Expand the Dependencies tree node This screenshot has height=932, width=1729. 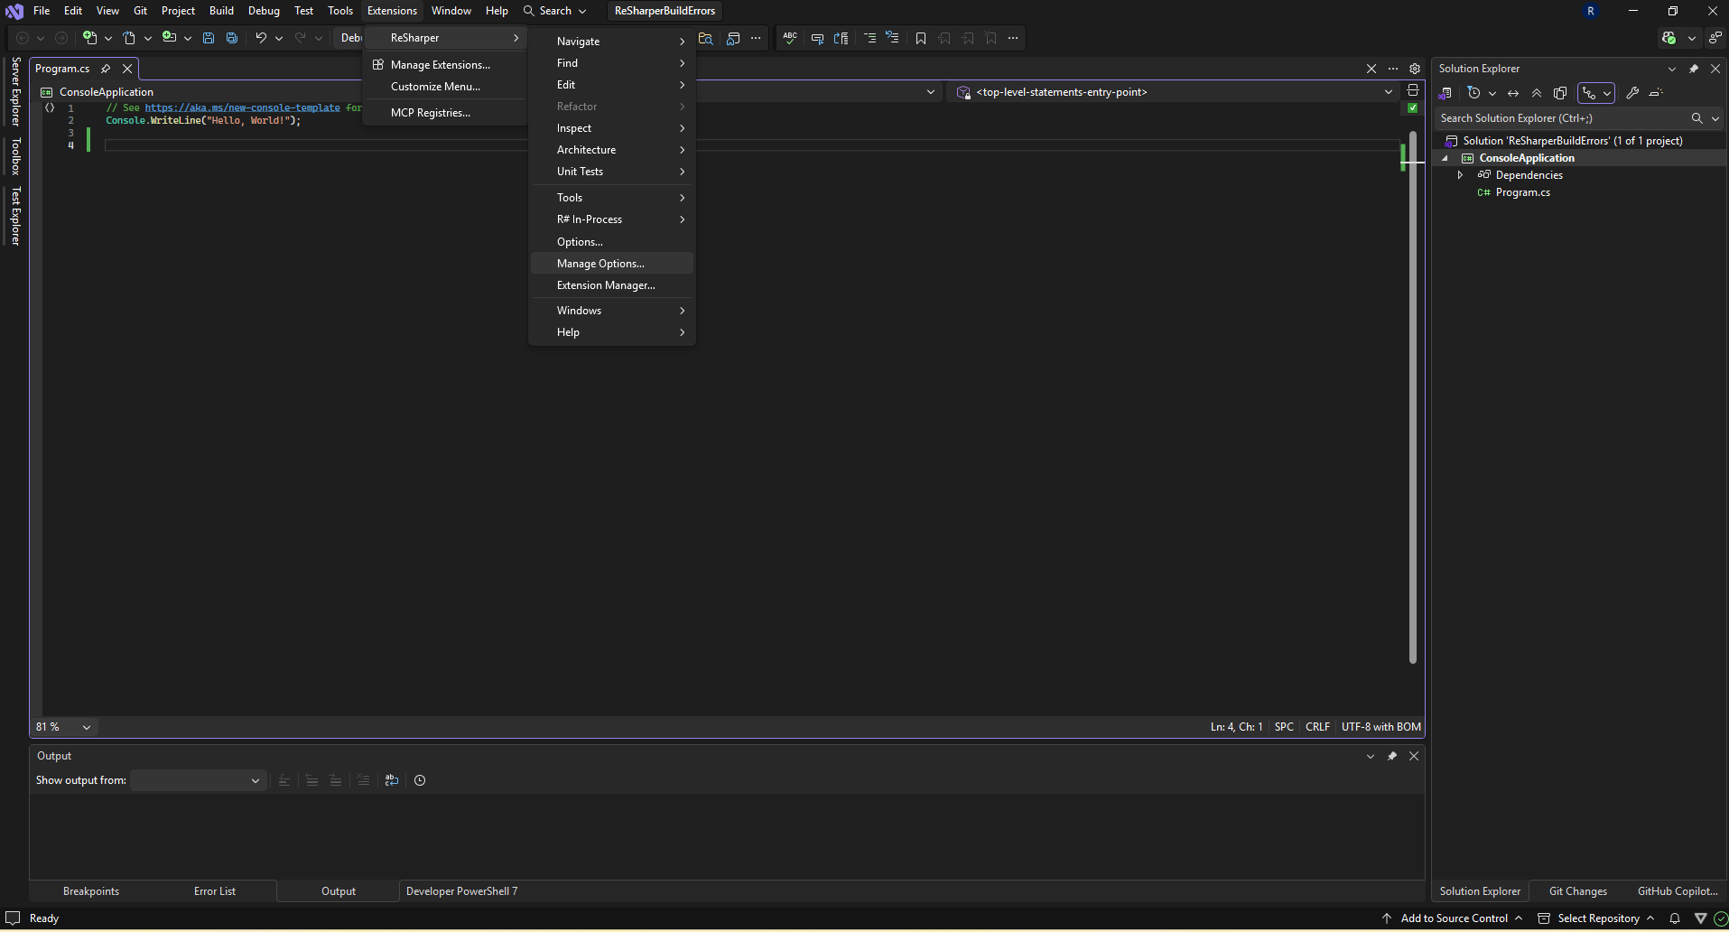tap(1460, 175)
